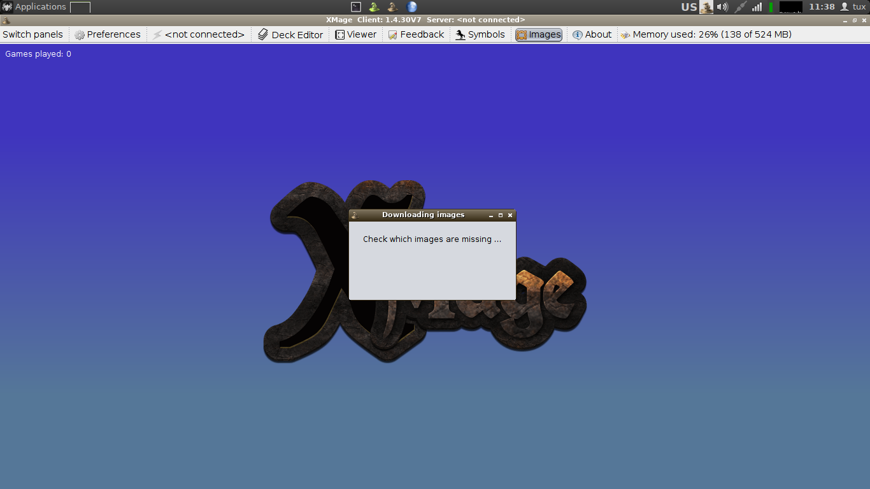The width and height of the screenshot is (870, 489).
Task: Close the XMage main window
Action: click(864, 20)
